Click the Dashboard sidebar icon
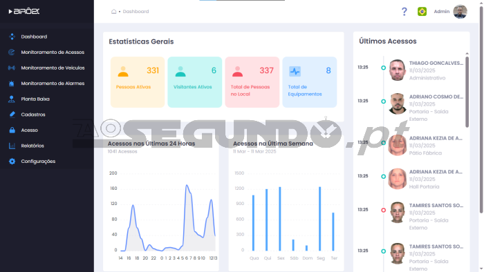Screen dimensions: 484x272 (12, 37)
